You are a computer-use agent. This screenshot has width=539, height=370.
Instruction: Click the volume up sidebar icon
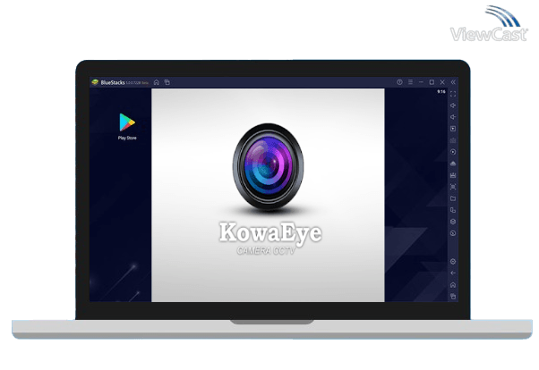(x=453, y=105)
